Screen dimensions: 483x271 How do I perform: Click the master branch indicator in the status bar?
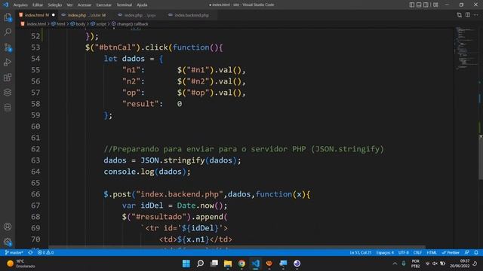pyautogui.click(x=14, y=253)
